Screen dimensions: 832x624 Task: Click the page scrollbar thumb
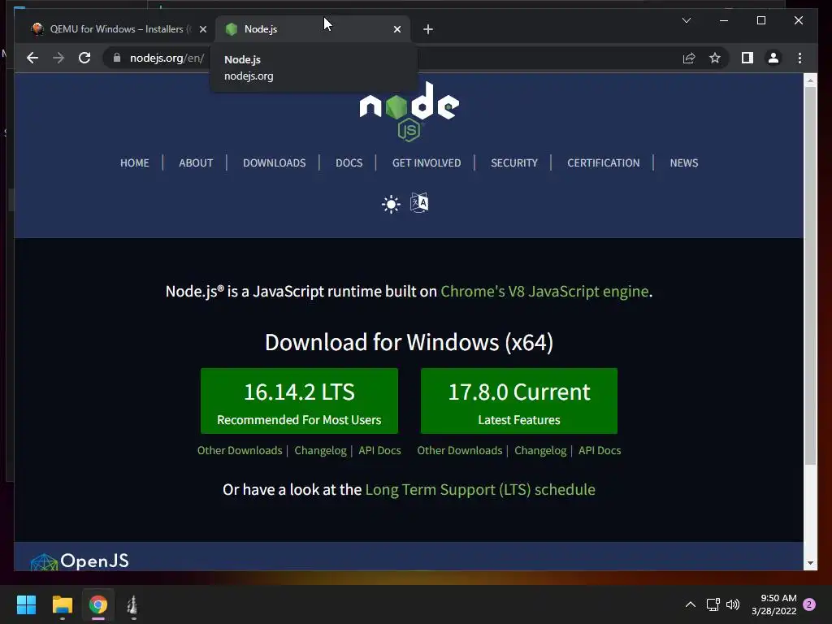810,276
